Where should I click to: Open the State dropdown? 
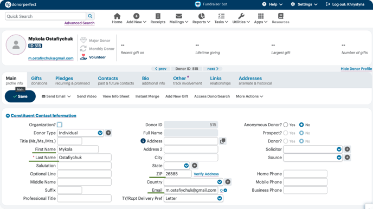click(177, 166)
